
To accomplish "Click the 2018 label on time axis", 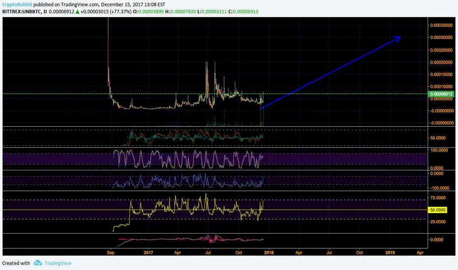I will point(269,252).
